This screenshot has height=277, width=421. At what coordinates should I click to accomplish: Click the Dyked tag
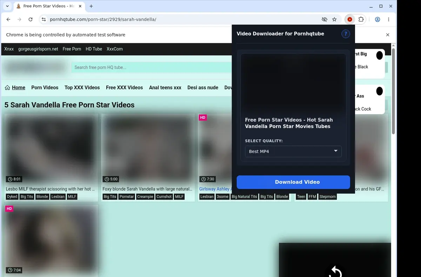pyautogui.click(x=12, y=197)
